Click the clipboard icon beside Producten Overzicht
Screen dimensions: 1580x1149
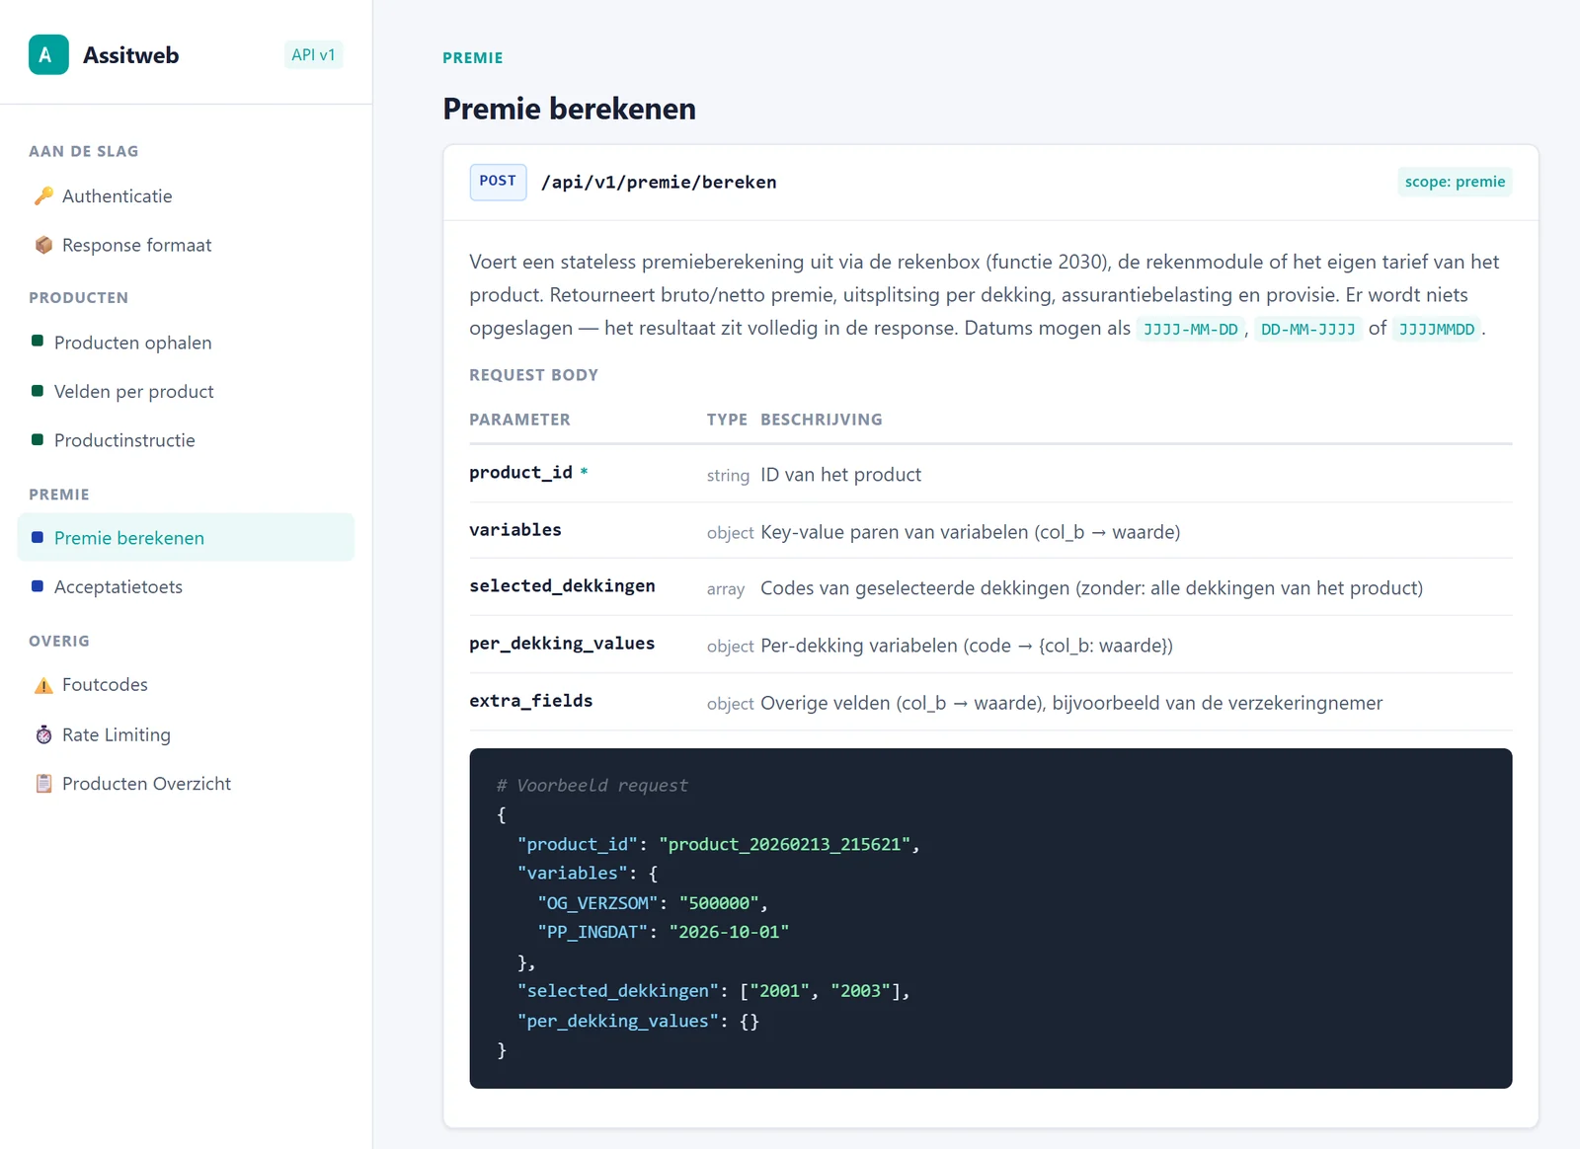[43, 784]
